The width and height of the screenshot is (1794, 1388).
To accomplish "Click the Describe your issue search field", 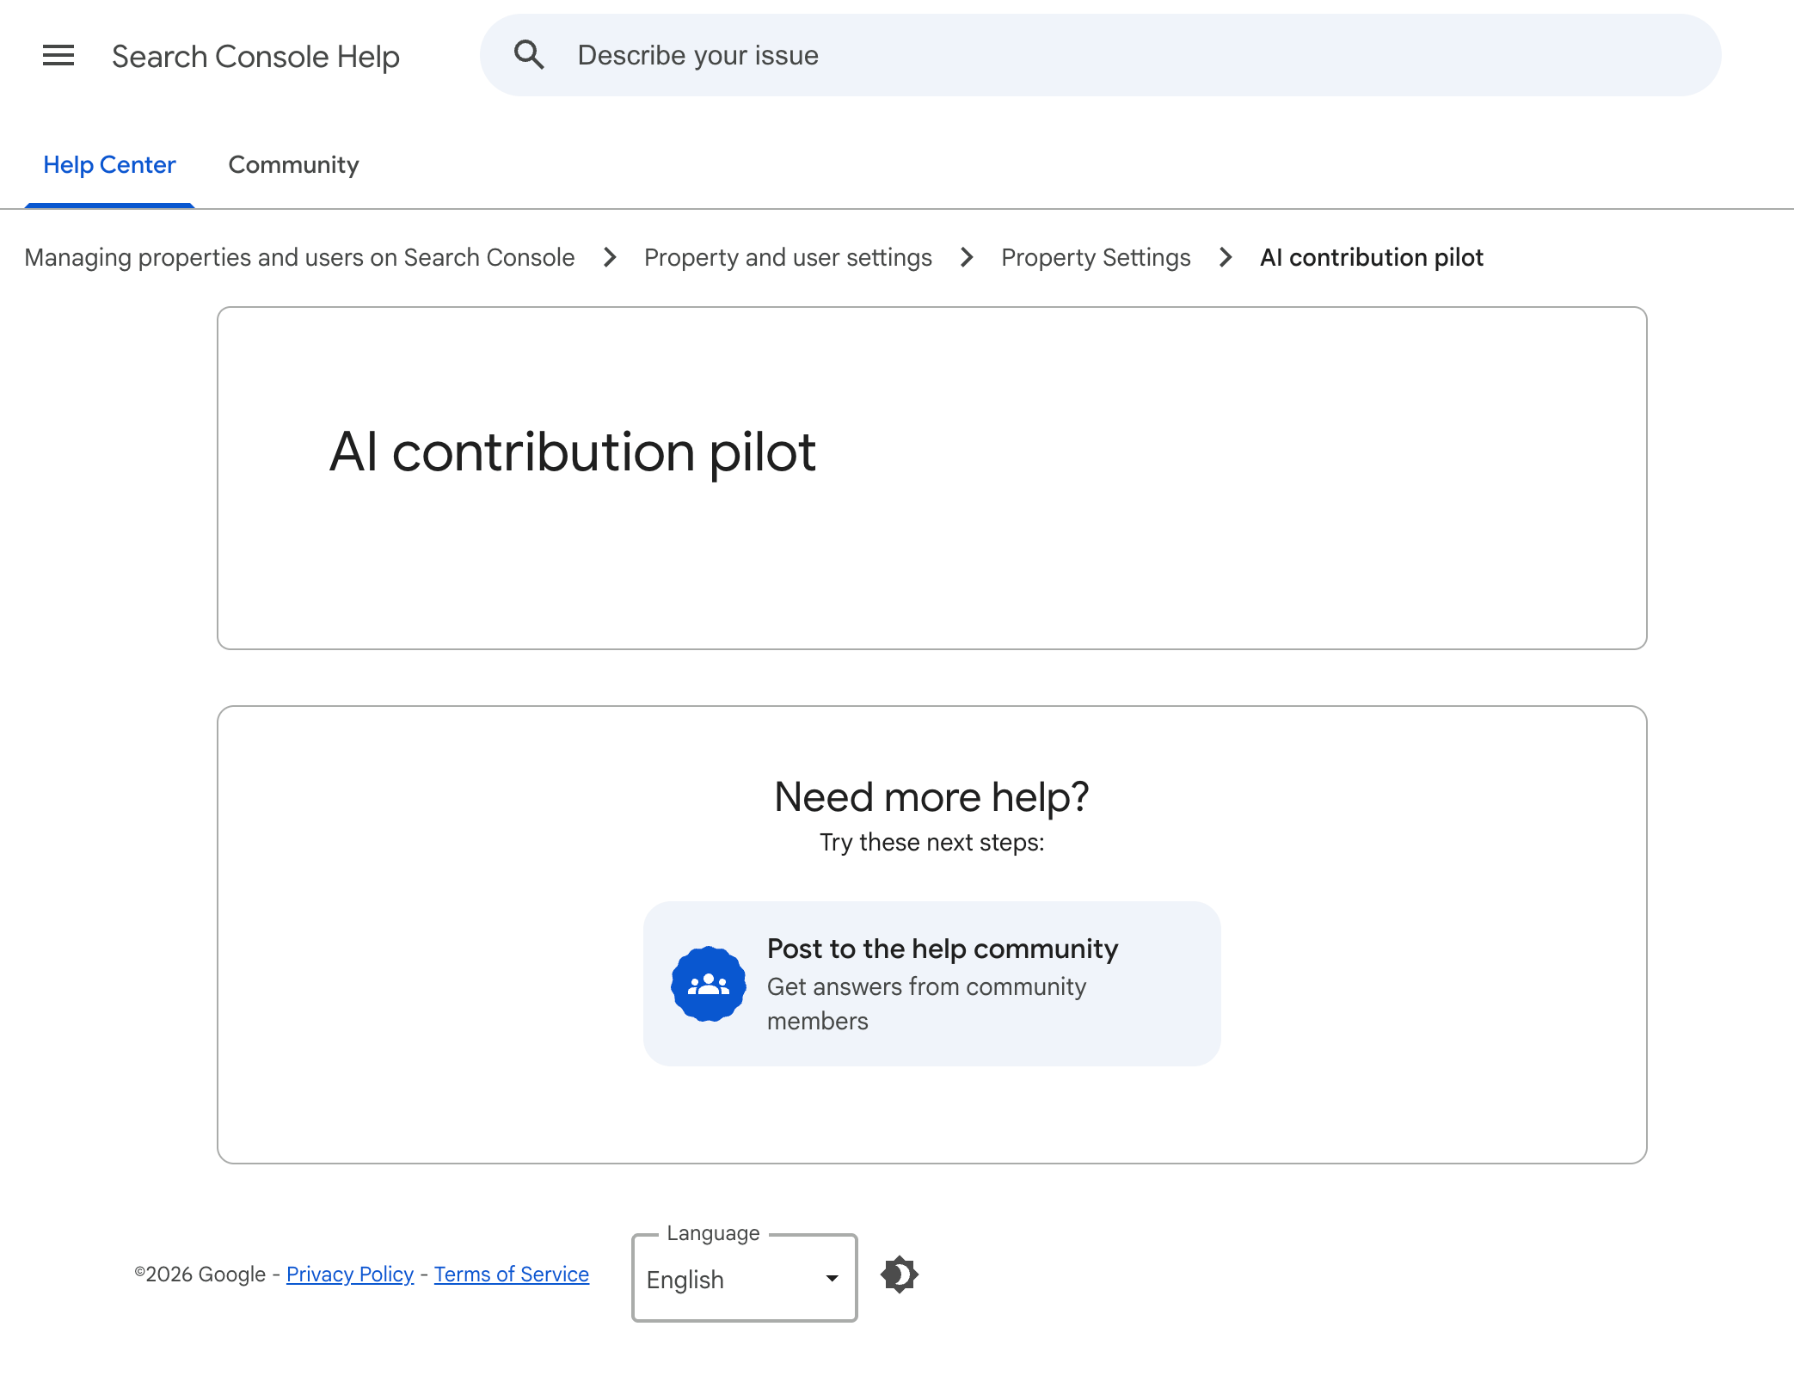I will [946, 54].
